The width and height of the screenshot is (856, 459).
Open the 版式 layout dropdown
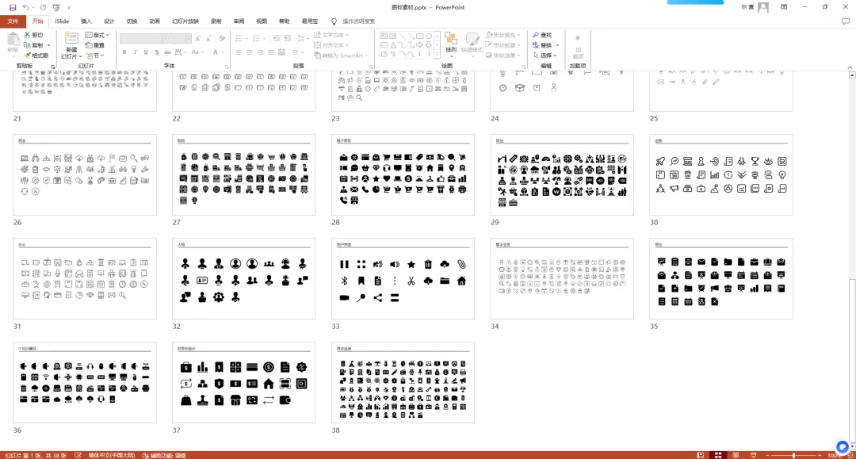(97, 35)
